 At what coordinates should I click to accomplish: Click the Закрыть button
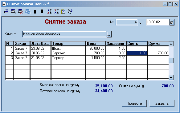pyautogui.click(x=162, y=103)
